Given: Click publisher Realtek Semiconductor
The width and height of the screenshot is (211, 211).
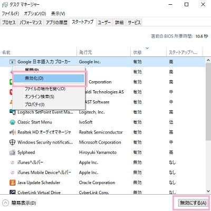Looking at the screenshot, I should [101, 132].
